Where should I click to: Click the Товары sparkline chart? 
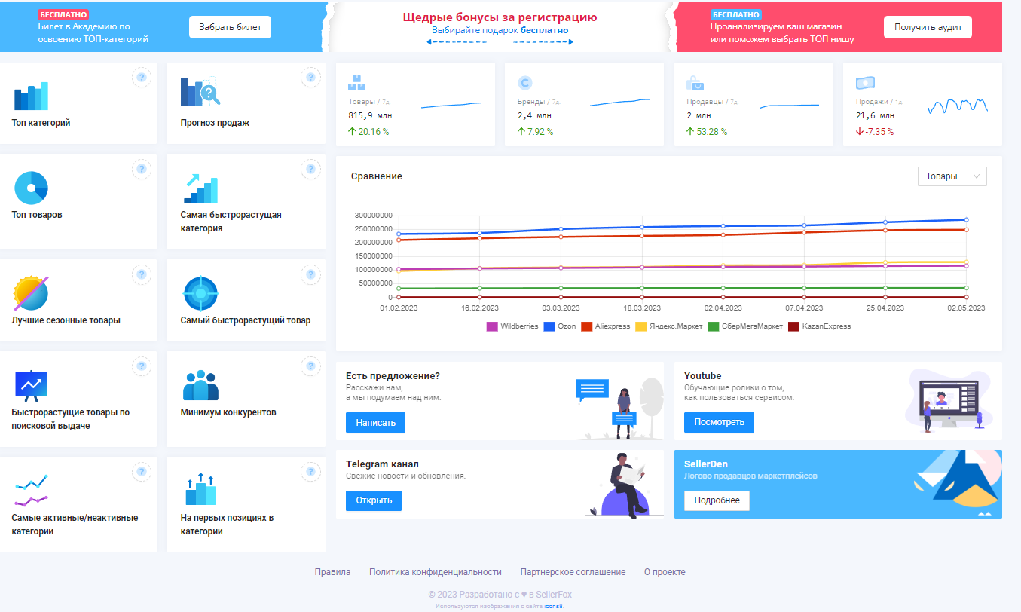point(451,105)
